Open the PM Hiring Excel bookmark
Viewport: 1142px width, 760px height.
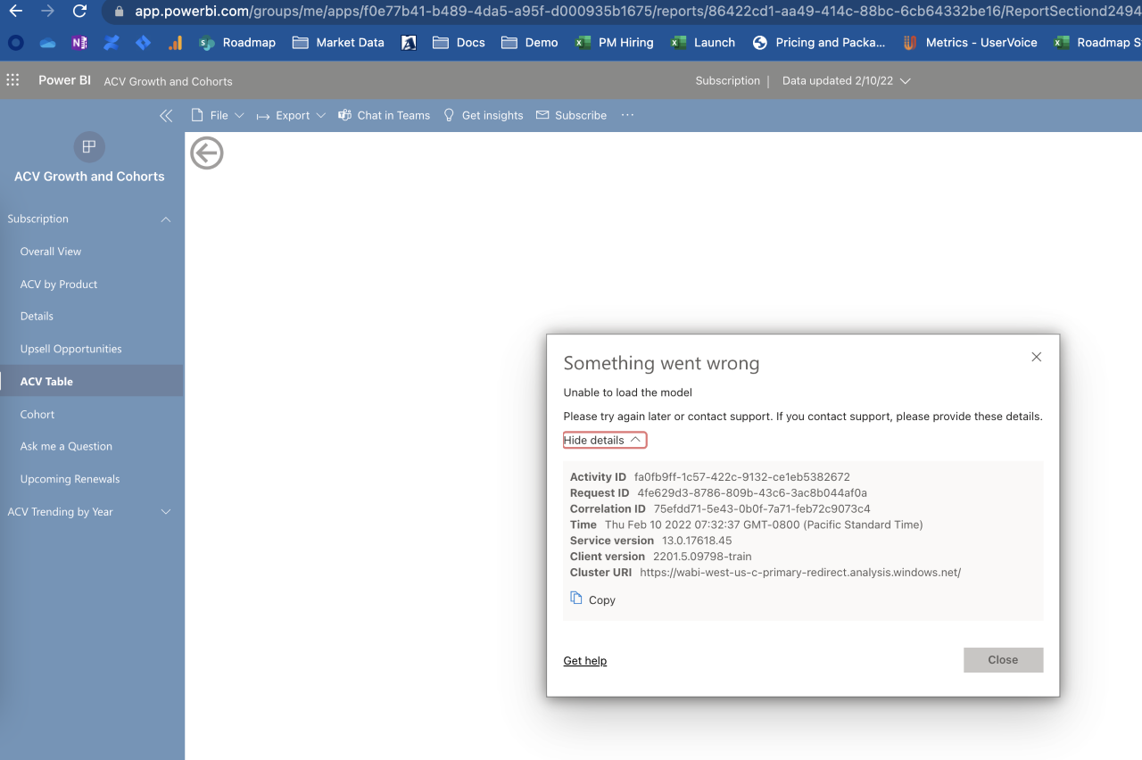tap(614, 43)
